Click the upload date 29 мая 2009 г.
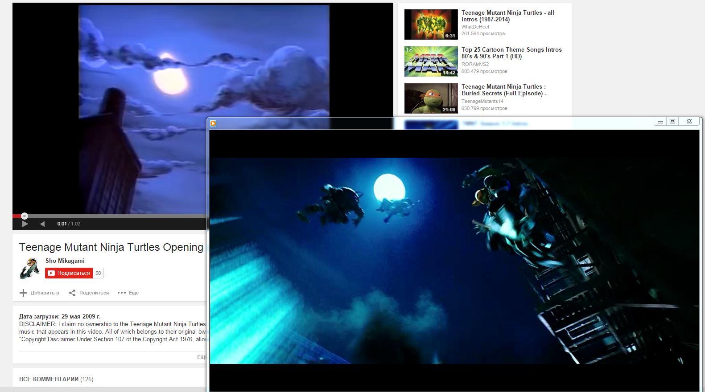The width and height of the screenshot is (705, 392). point(81,317)
